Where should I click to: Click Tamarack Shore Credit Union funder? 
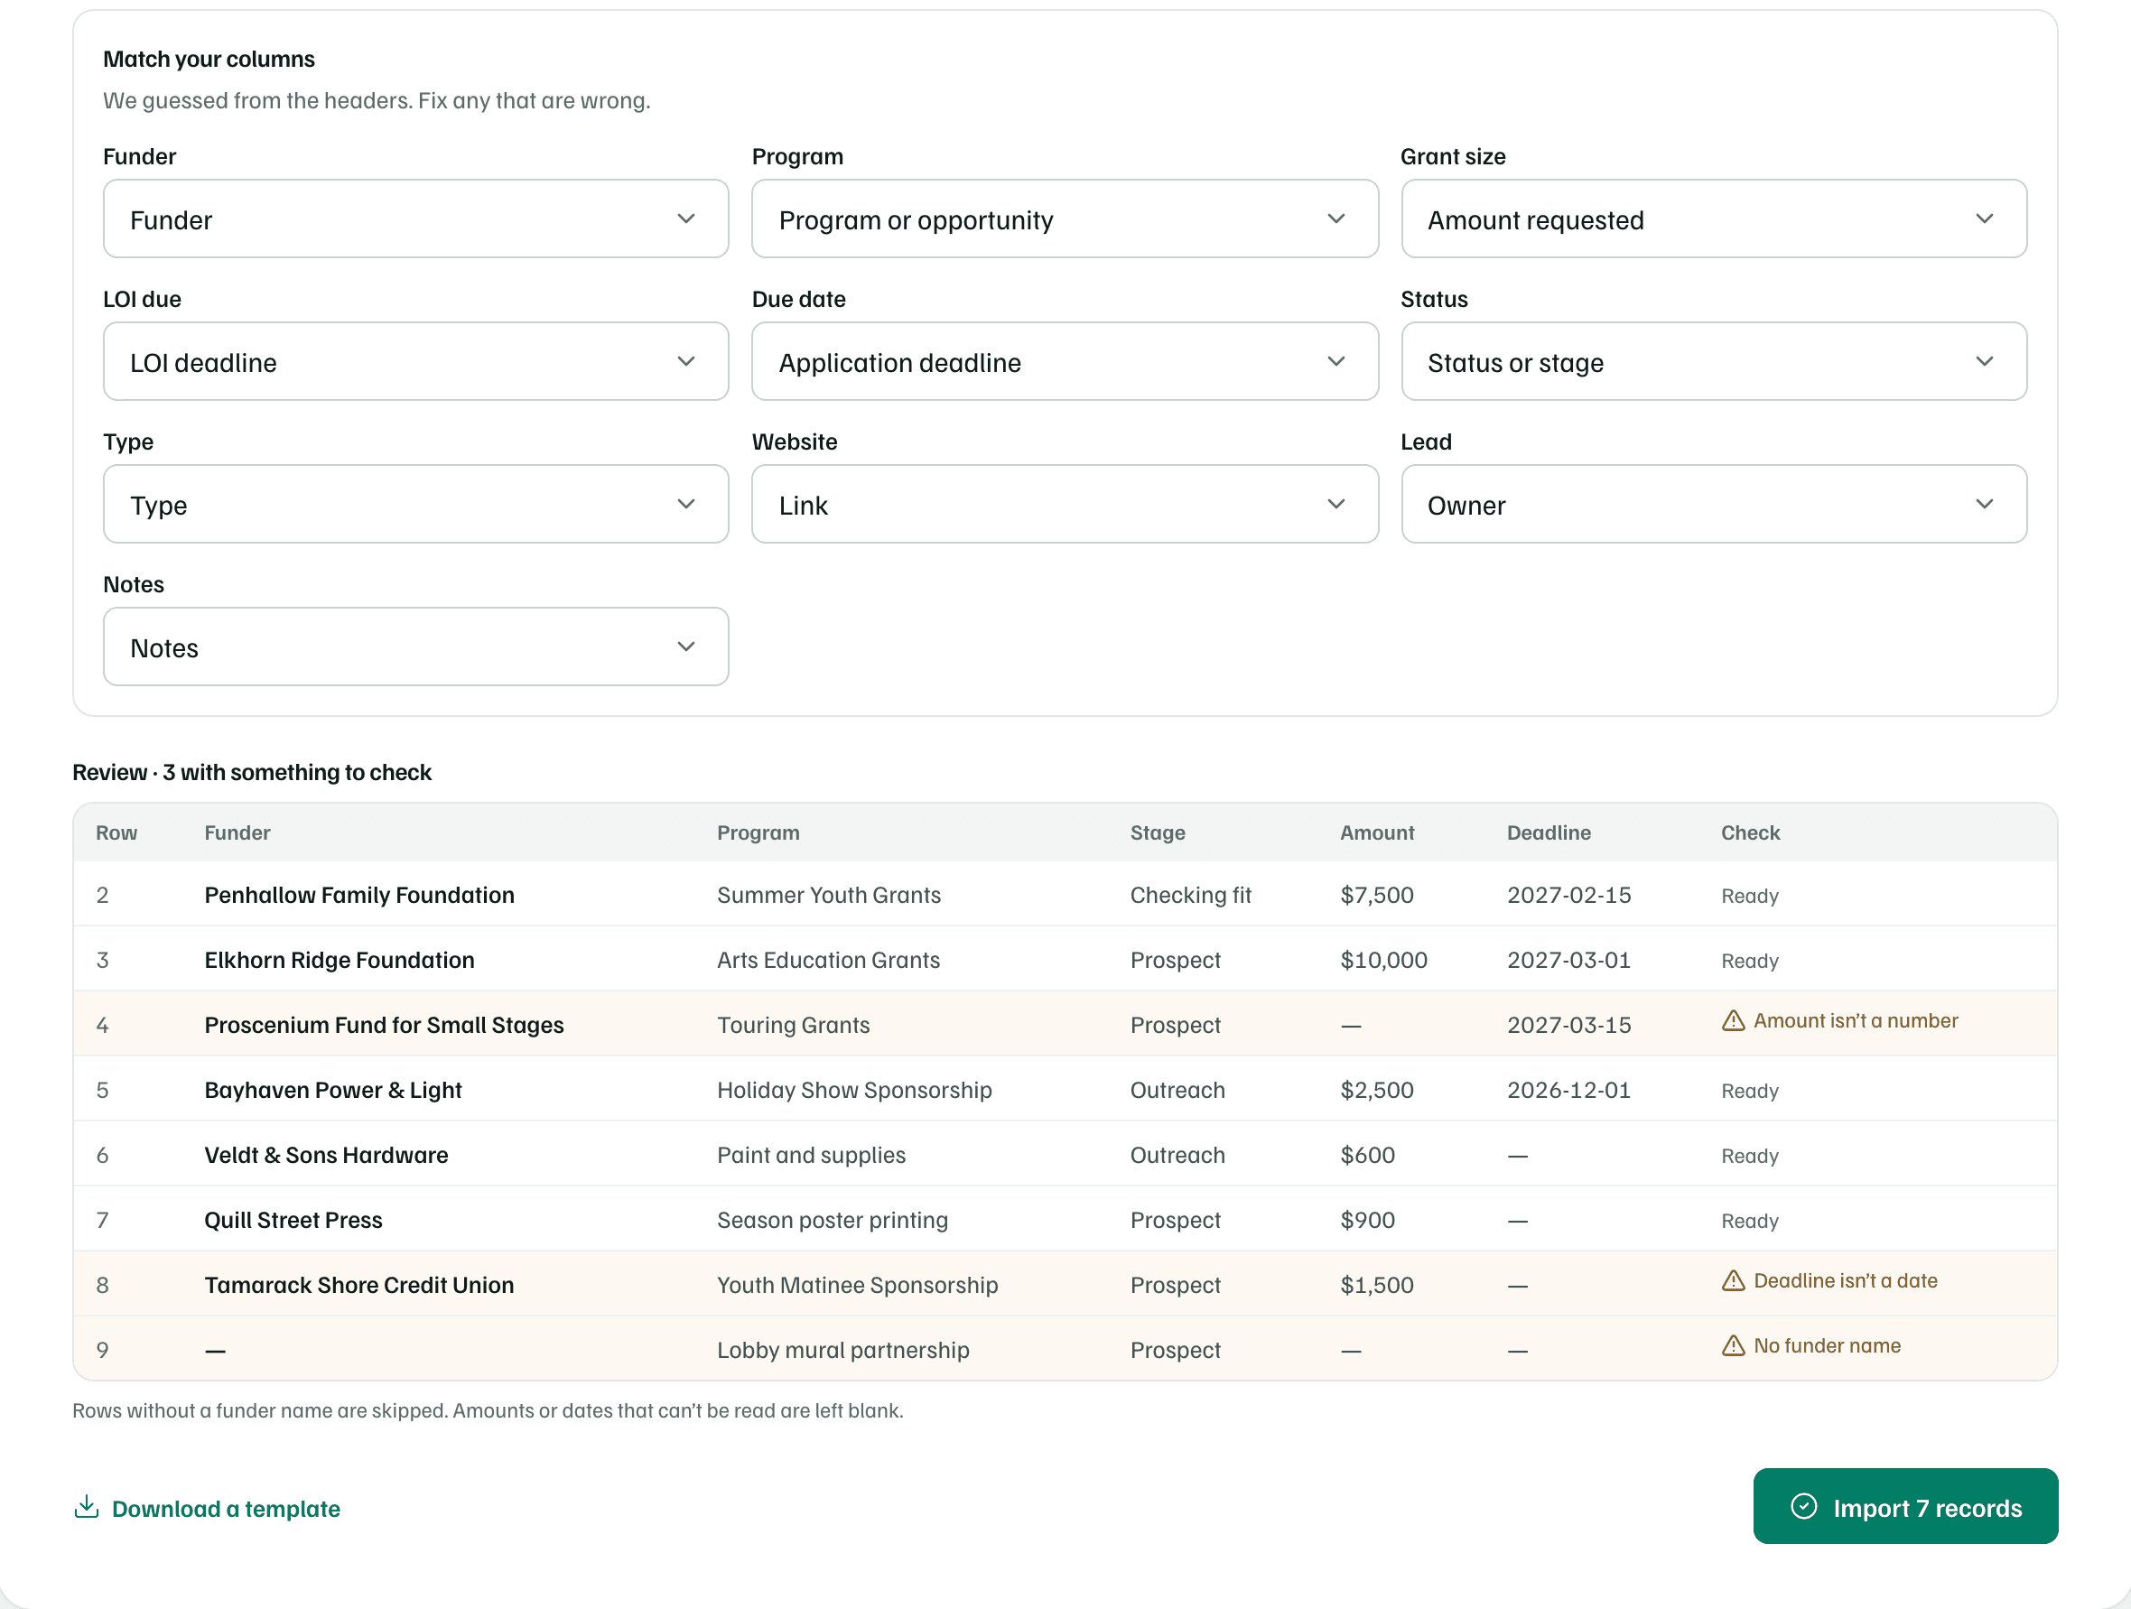(358, 1284)
